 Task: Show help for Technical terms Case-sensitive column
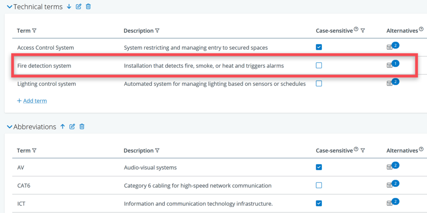[x=356, y=29]
